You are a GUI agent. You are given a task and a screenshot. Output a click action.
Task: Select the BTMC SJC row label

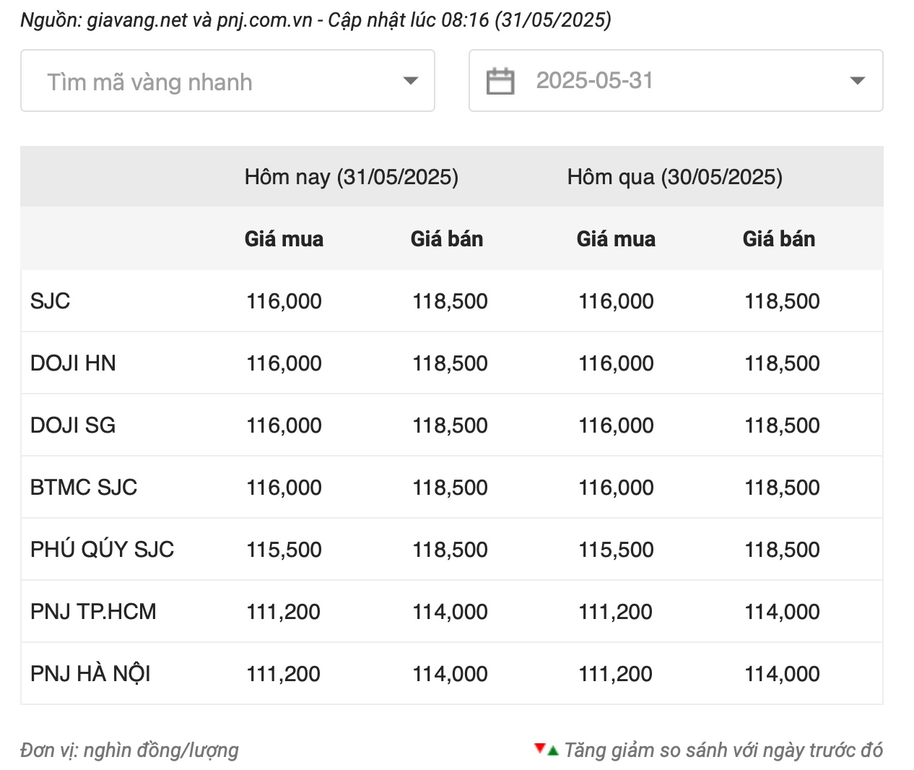tap(84, 488)
